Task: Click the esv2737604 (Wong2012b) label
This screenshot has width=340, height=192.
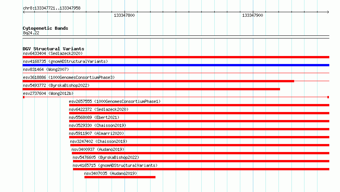Action: click(x=48, y=93)
